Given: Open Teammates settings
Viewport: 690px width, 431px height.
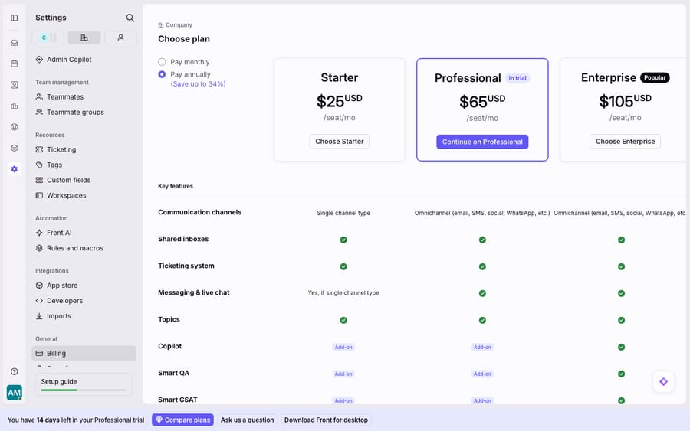Looking at the screenshot, I should (84, 96).
